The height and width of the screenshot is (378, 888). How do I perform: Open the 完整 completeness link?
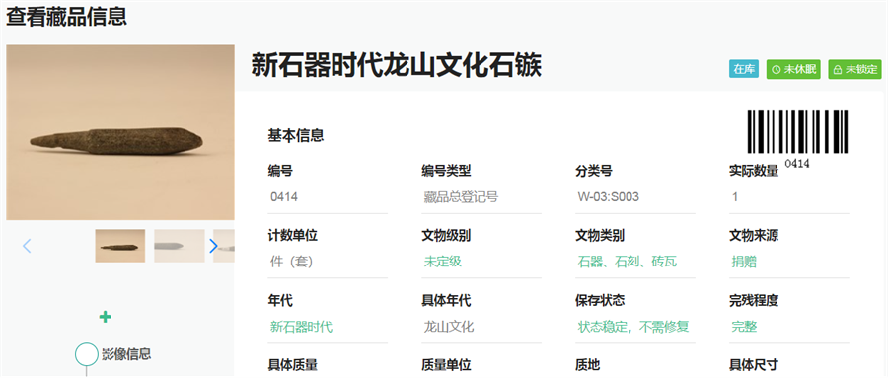click(744, 327)
